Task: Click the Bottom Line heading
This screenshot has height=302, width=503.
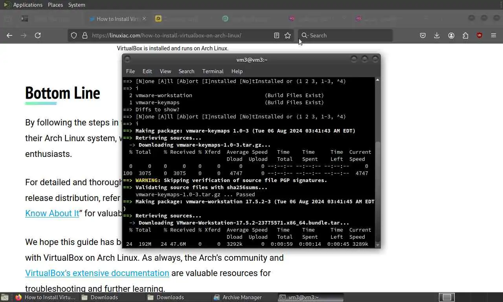Action: [62, 93]
